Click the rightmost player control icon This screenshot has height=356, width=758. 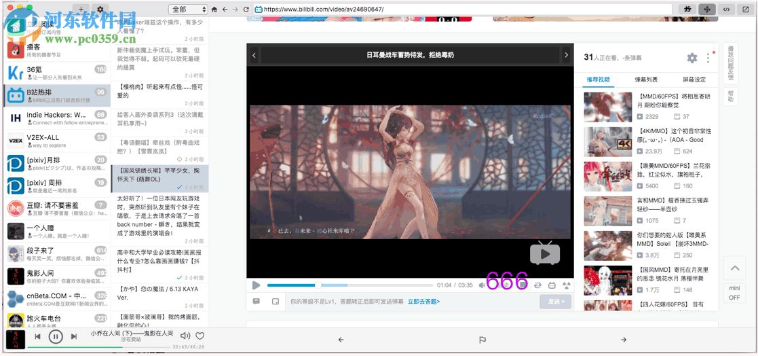[x=566, y=285]
